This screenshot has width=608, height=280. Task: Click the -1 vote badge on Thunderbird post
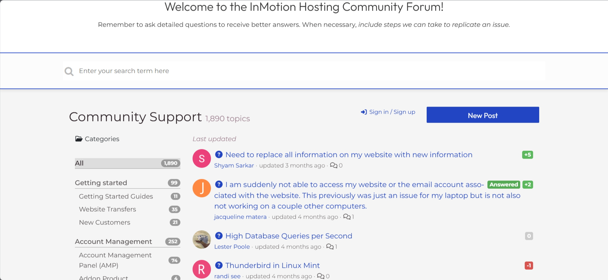coord(529,266)
